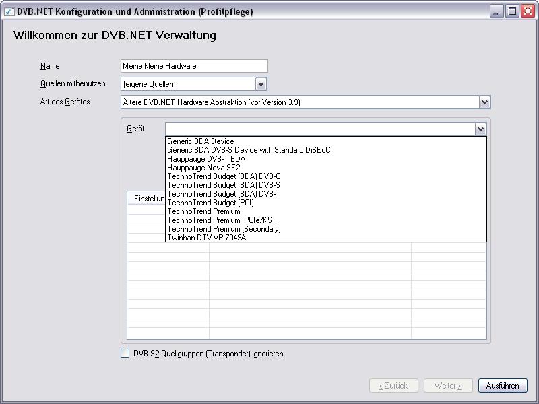Choose TechnoTrend Premium (PCIe/KS)
Image resolution: width=539 pixels, height=404 pixels.
(x=221, y=220)
